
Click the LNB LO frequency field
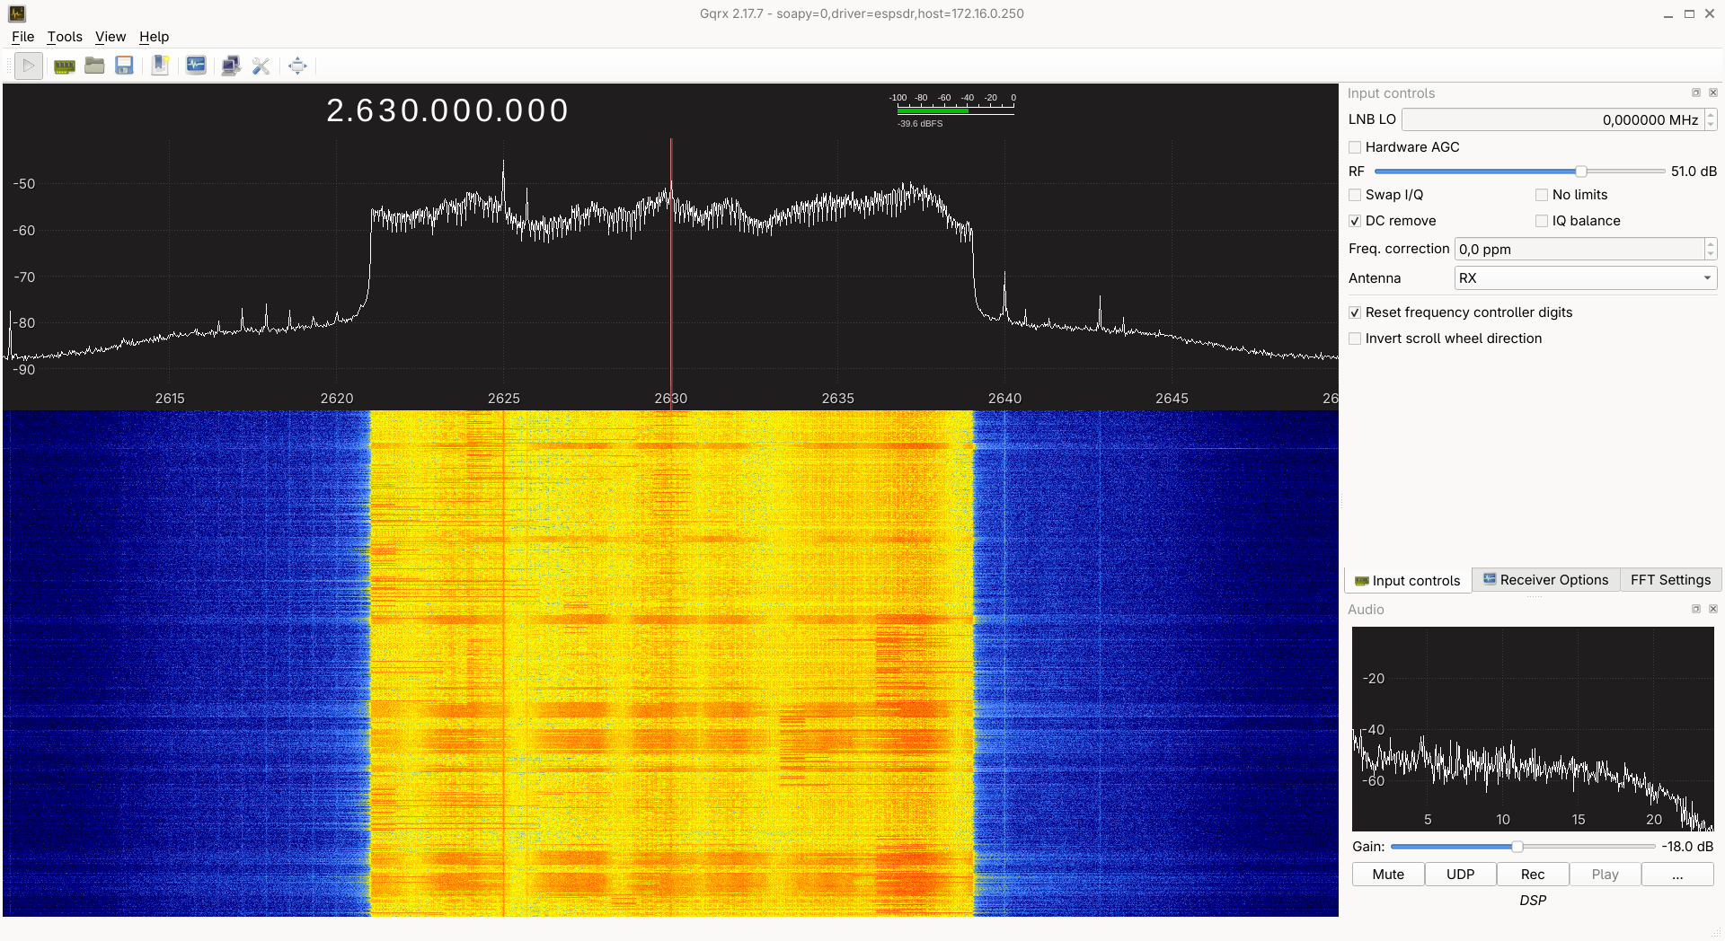(1552, 119)
